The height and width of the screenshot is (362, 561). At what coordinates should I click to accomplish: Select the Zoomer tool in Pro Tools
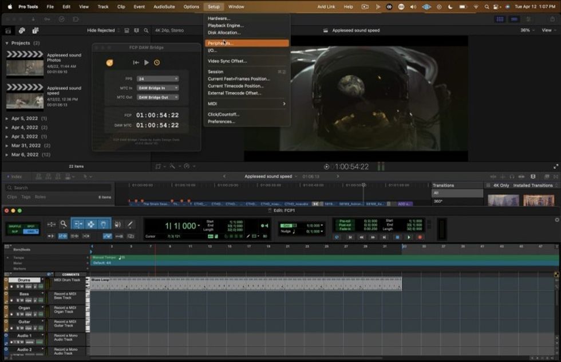[x=64, y=224]
